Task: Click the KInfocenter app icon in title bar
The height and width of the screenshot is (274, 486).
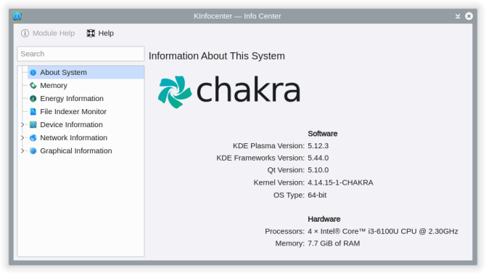Action: coord(17,16)
